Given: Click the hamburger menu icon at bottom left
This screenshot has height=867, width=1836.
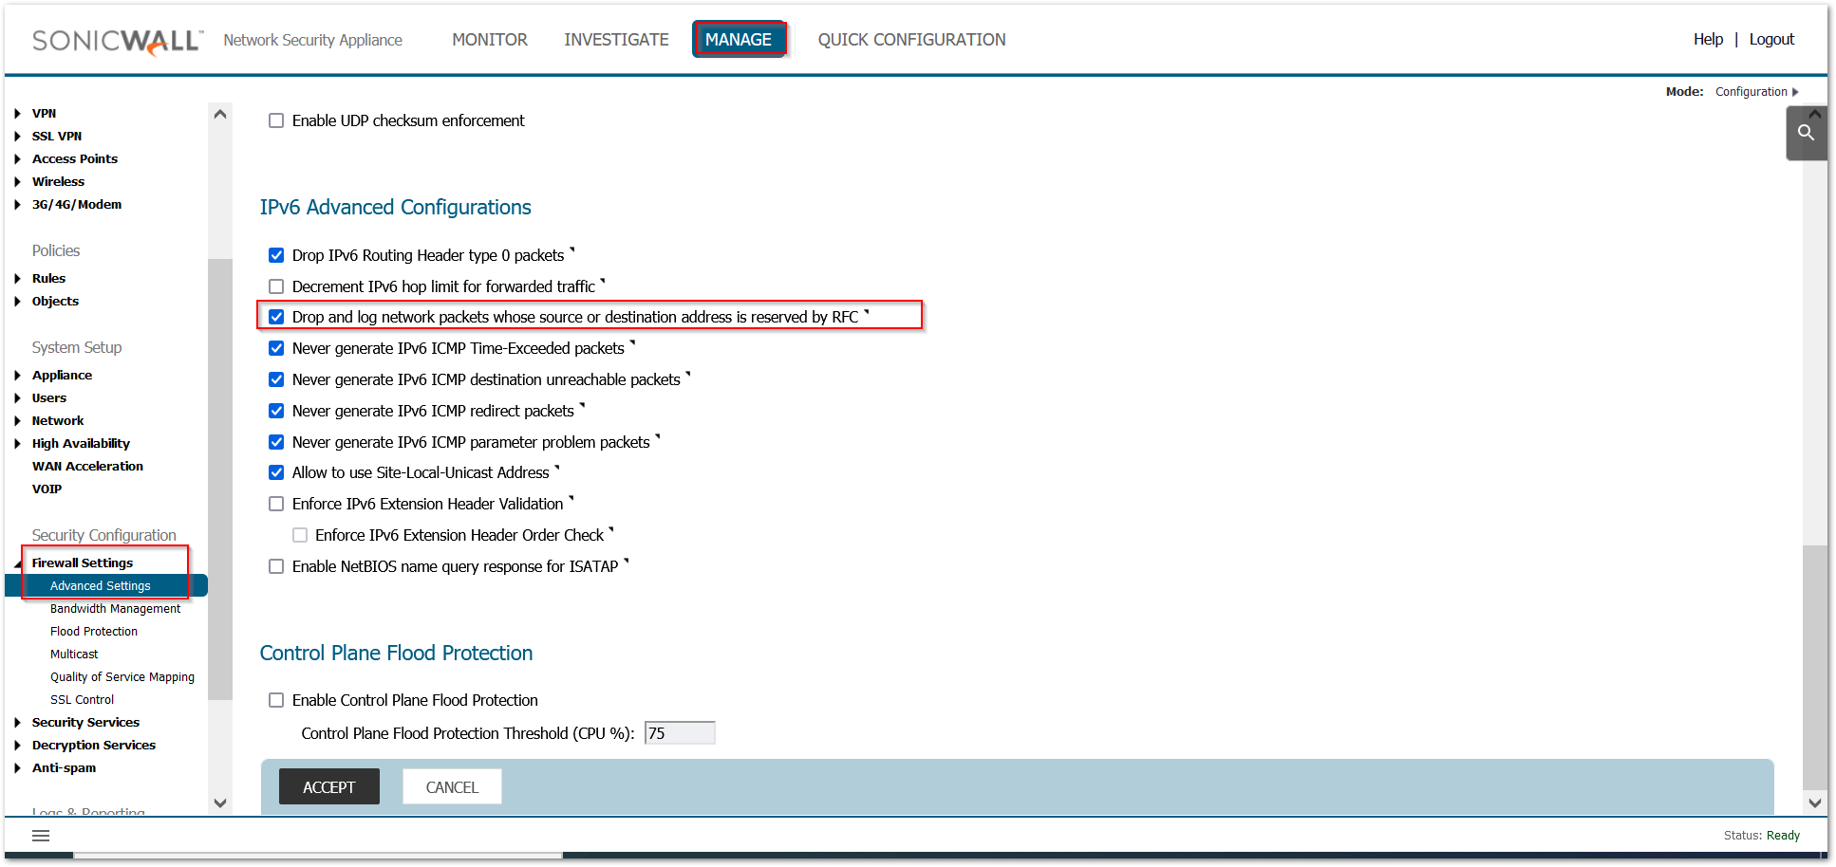Looking at the screenshot, I should pyautogui.click(x=41, y=836).
